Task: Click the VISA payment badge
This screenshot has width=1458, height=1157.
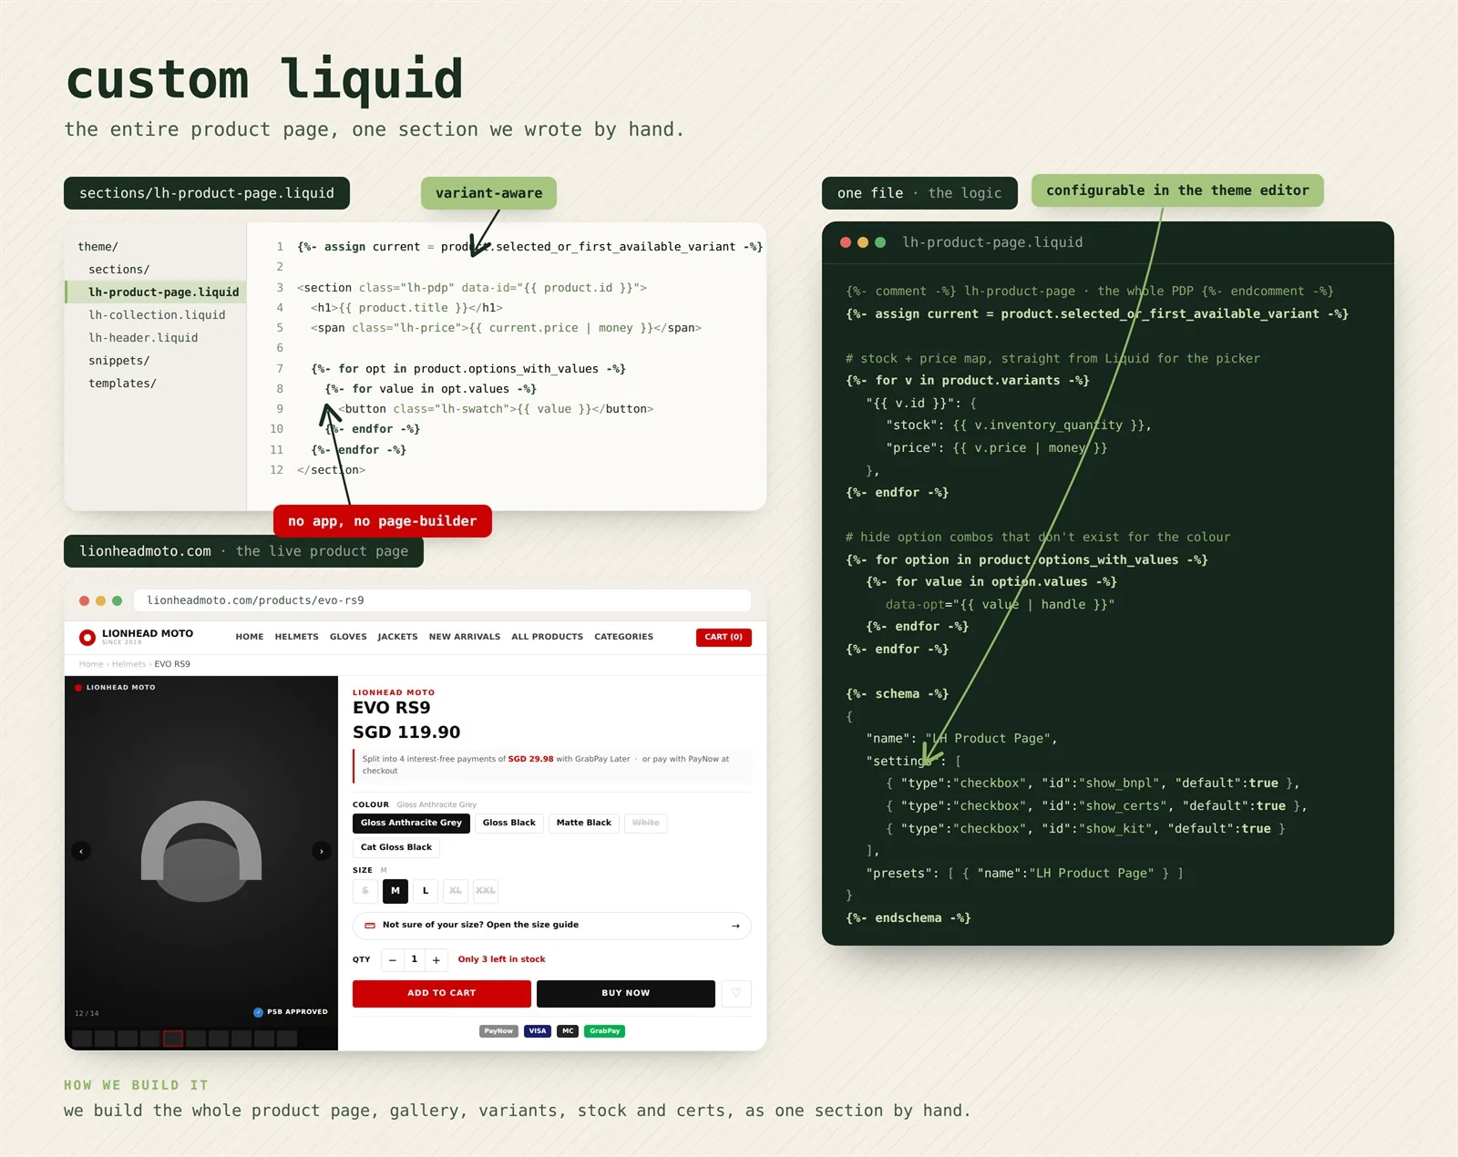Action: pyautogui.click(x=538, y=1031)
